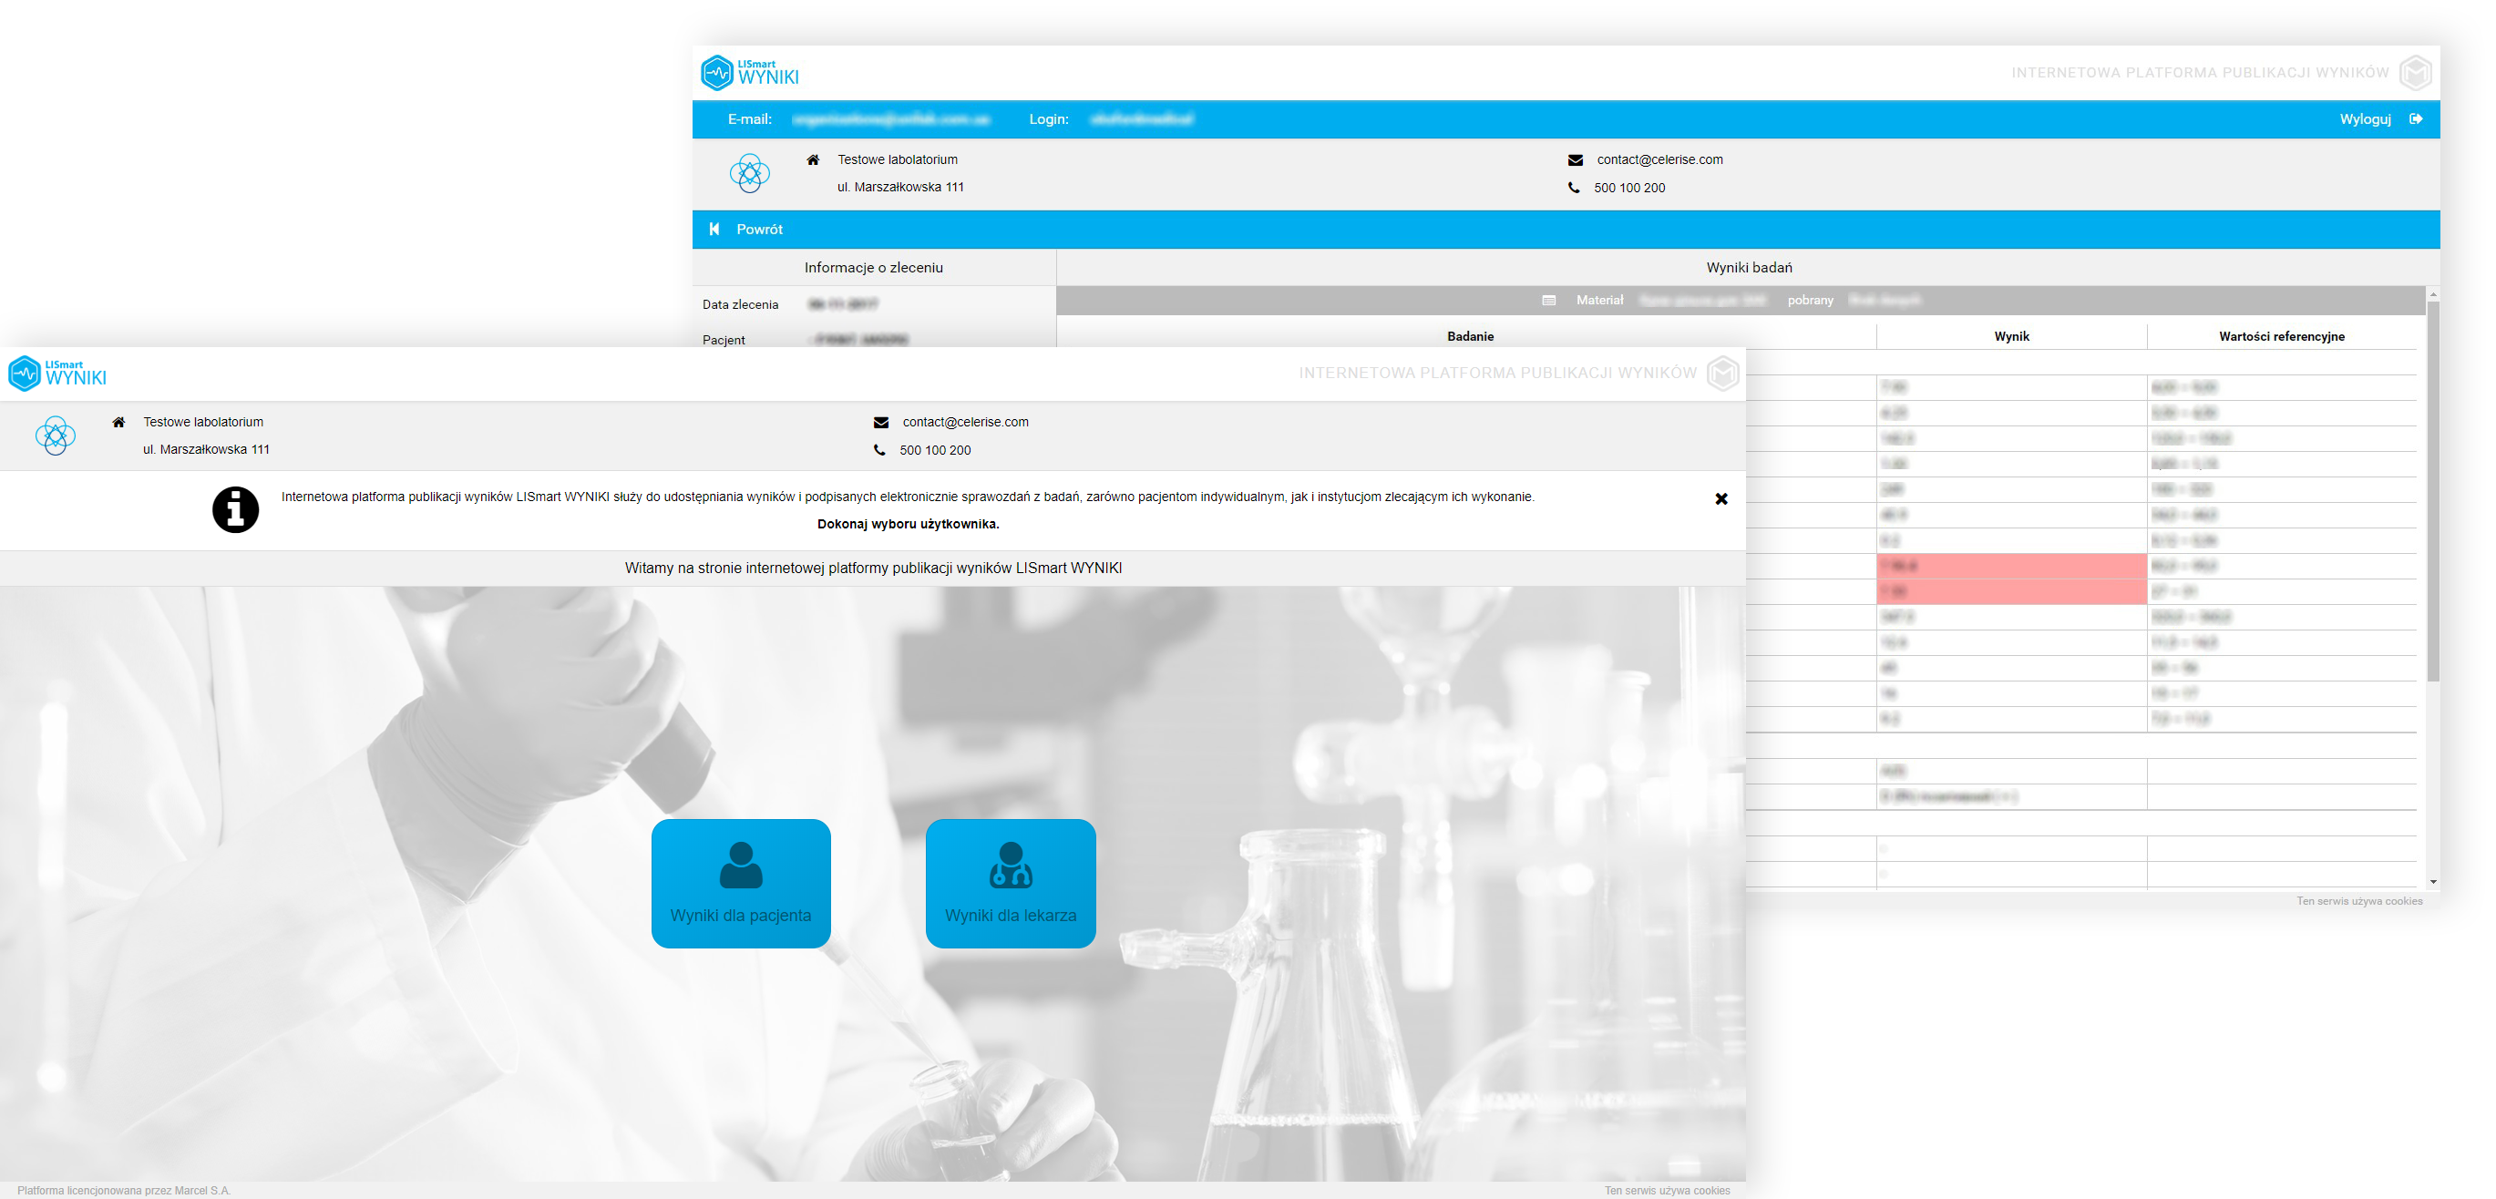Click the Badanie column header
Screen dimensions: 2496x1199
click(x=1469, y=336)
